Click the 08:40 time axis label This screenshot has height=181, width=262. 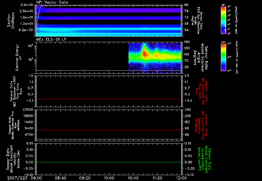[60, 178]
